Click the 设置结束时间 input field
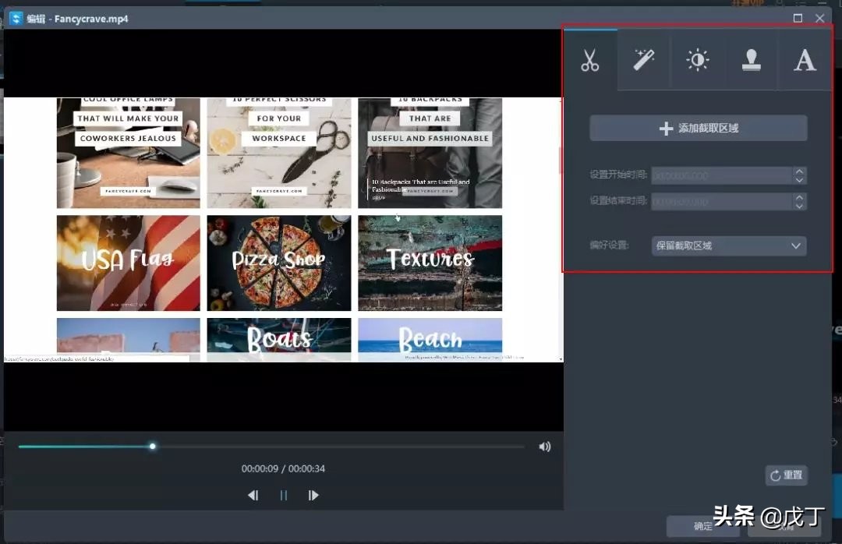The image size is (842, 544). click(722, 202)
